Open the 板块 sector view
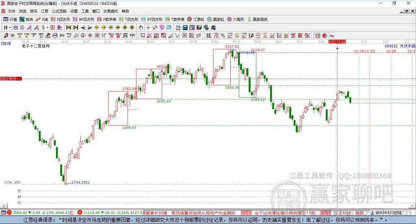416x224 pixels. 26,19
